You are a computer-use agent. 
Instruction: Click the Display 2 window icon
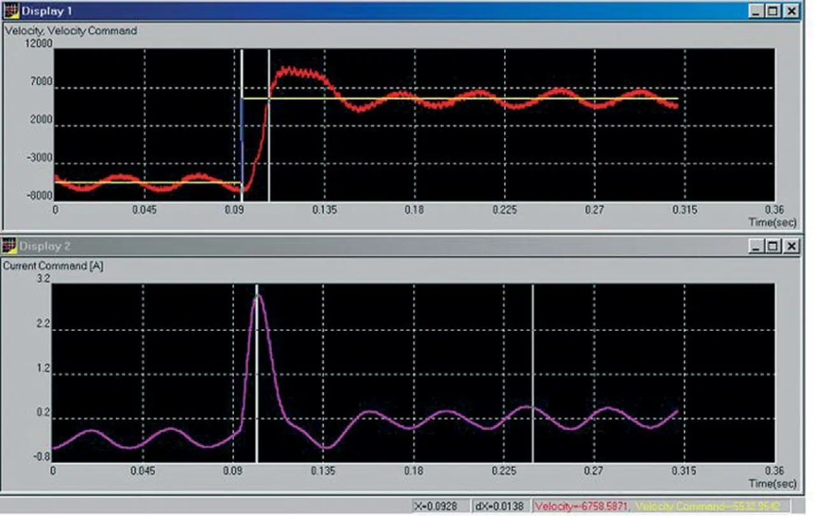pyautogui.click(x=10, y=246)
